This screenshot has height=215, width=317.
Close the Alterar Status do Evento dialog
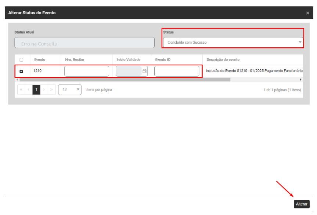[x=307, y=13]
